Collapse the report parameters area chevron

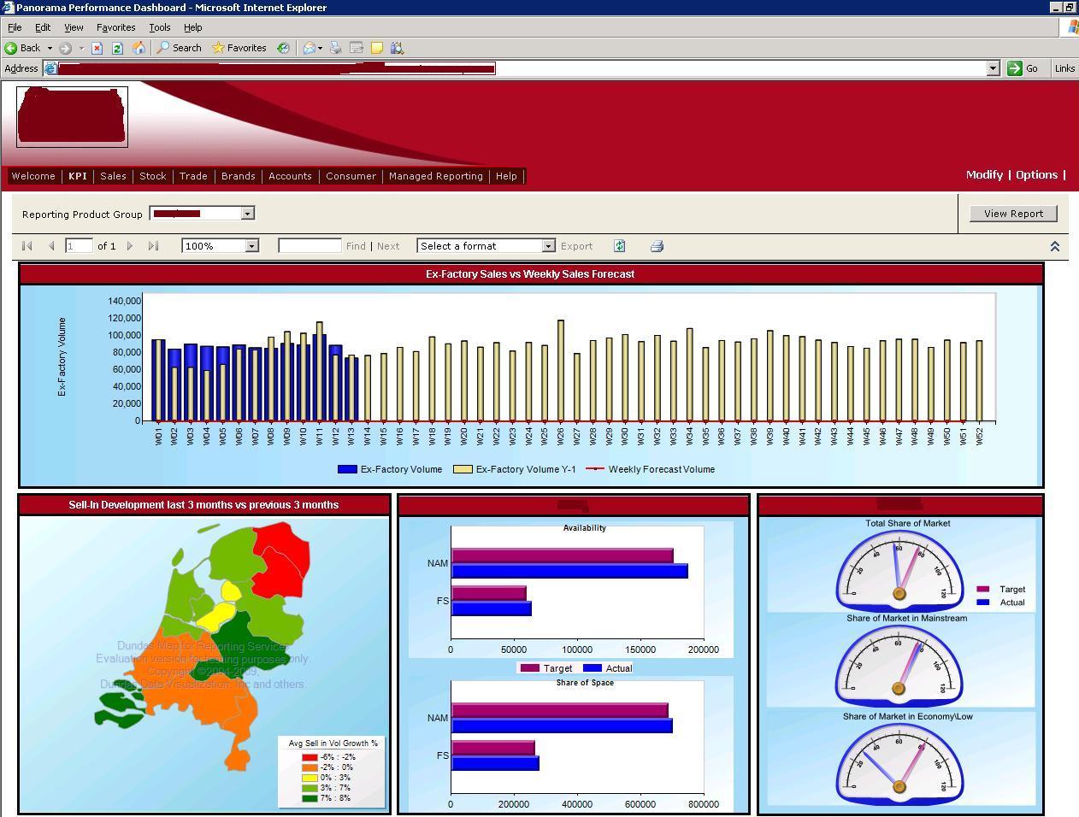tap(1054, 246)
